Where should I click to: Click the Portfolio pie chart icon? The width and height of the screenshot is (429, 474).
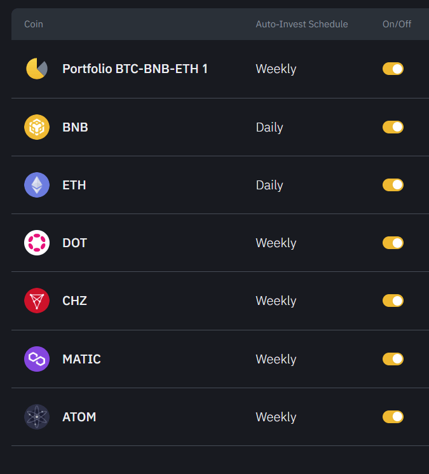(x=37, y=69)
